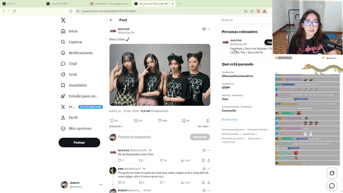The width and height of the screenshot is (343, 193).
Task: Open Grok in the sidebar
Action: pyautogui.click(x=69, y=75)
